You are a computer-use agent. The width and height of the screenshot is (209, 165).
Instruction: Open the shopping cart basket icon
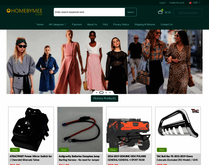tap(160, 12)
